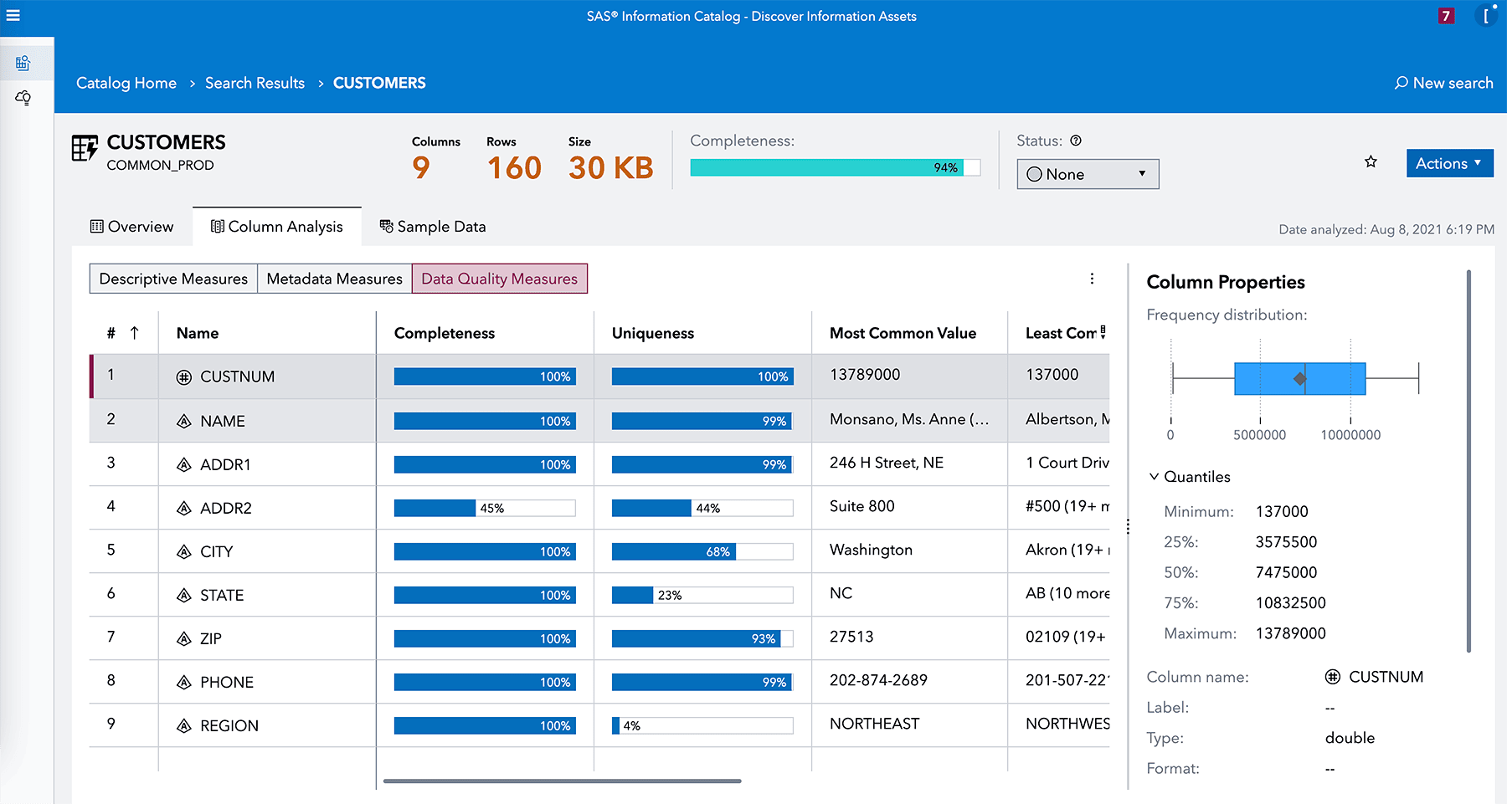Image resolution: width=1507 pixels, height=804 pixels.
Task: Click the Least Common column header
Action: (1061, 333)
